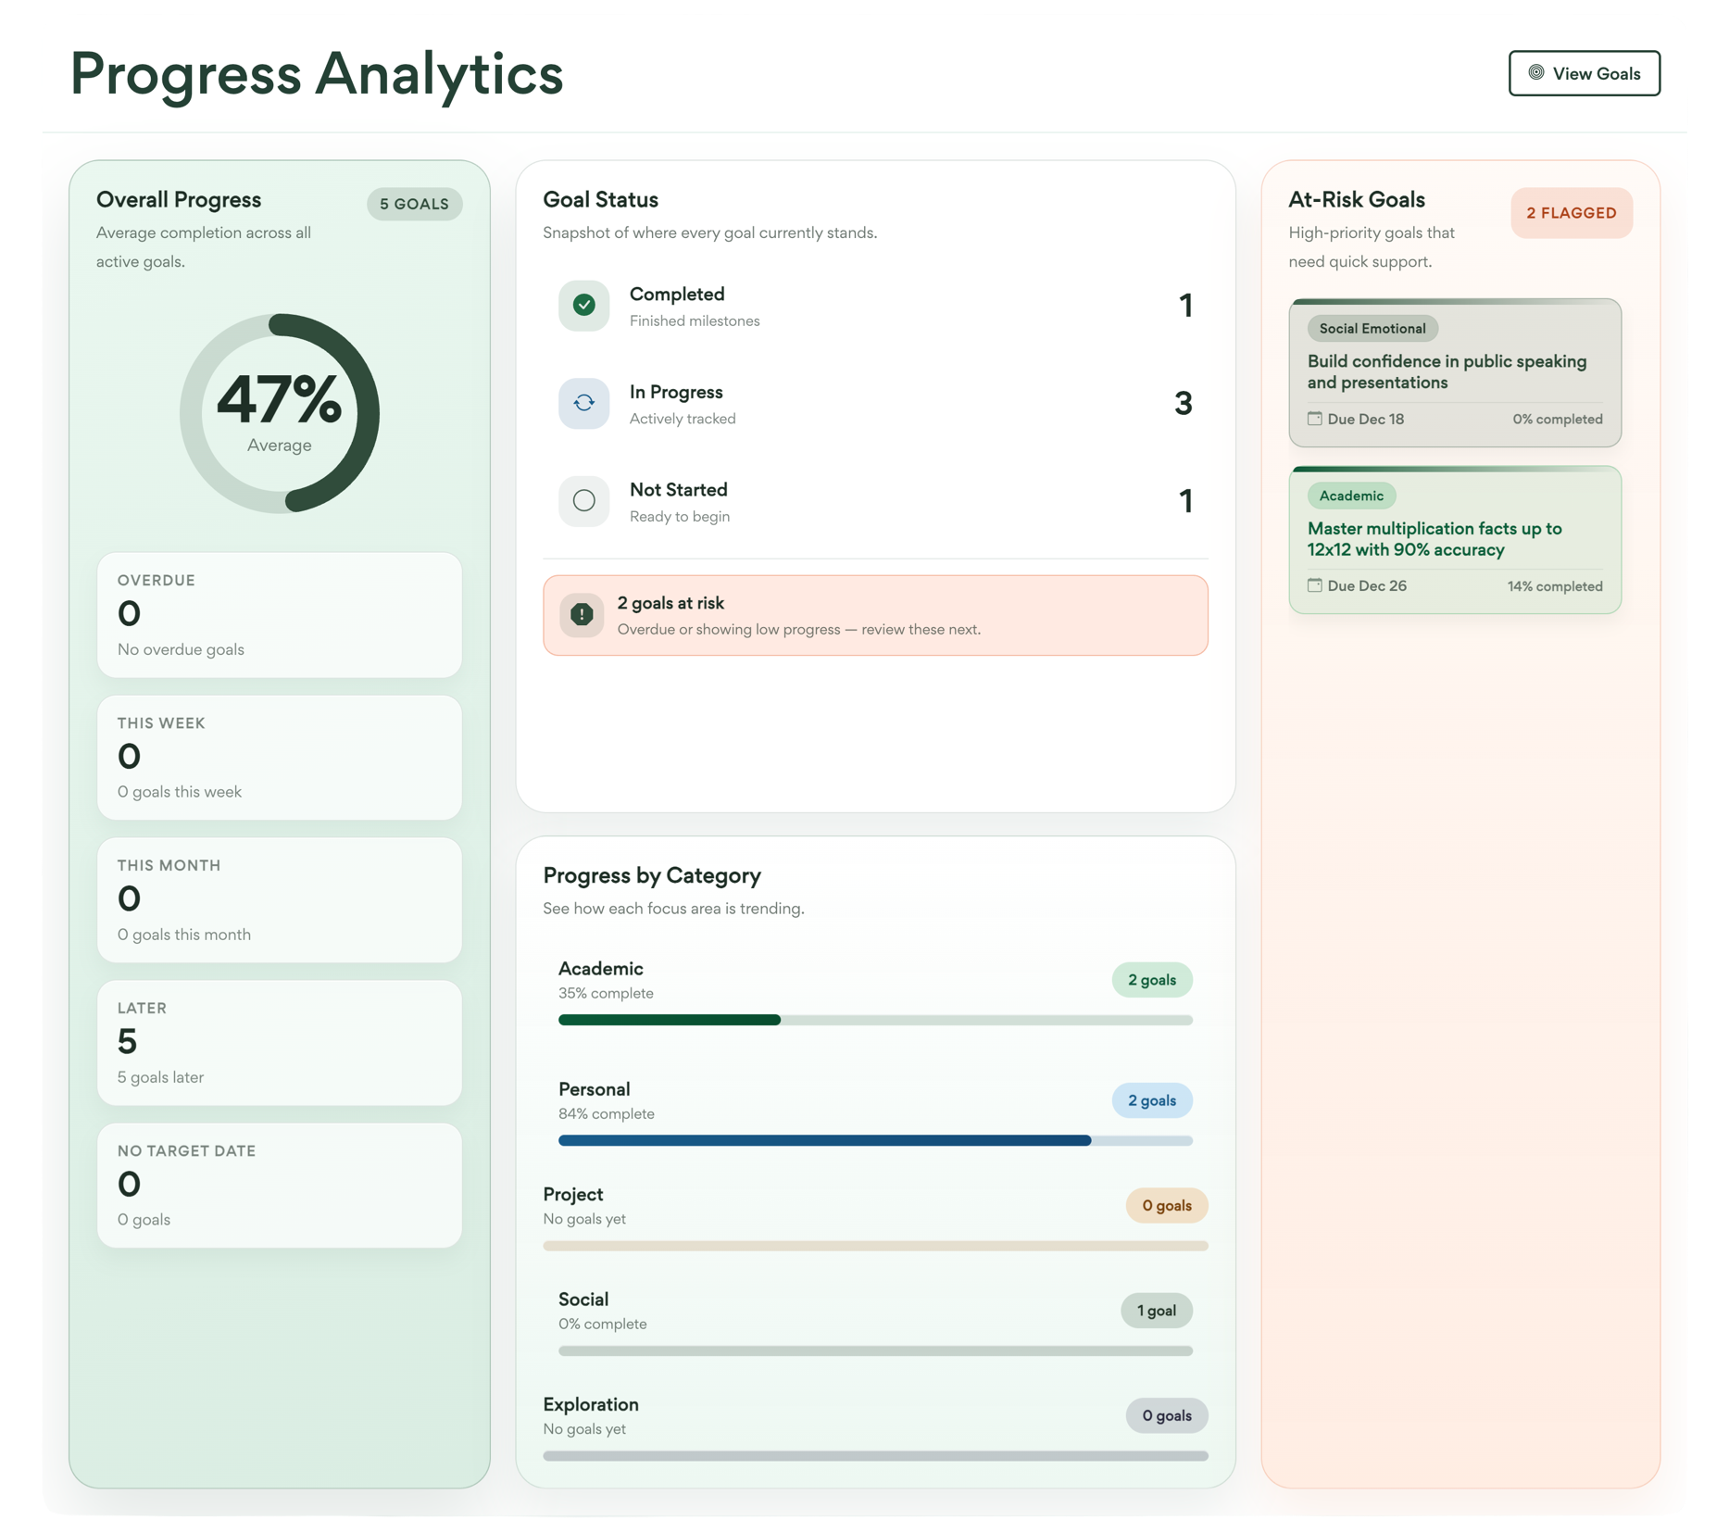Click the View Goals button
Screen dimensions: 1729x1532
(1584, 73)
